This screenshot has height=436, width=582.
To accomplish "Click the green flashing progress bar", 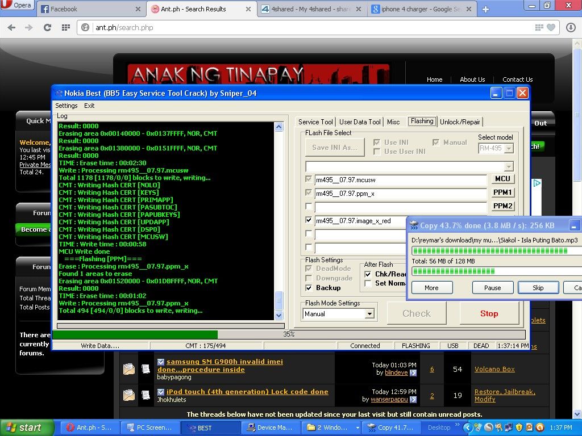I will coord(135,335).
